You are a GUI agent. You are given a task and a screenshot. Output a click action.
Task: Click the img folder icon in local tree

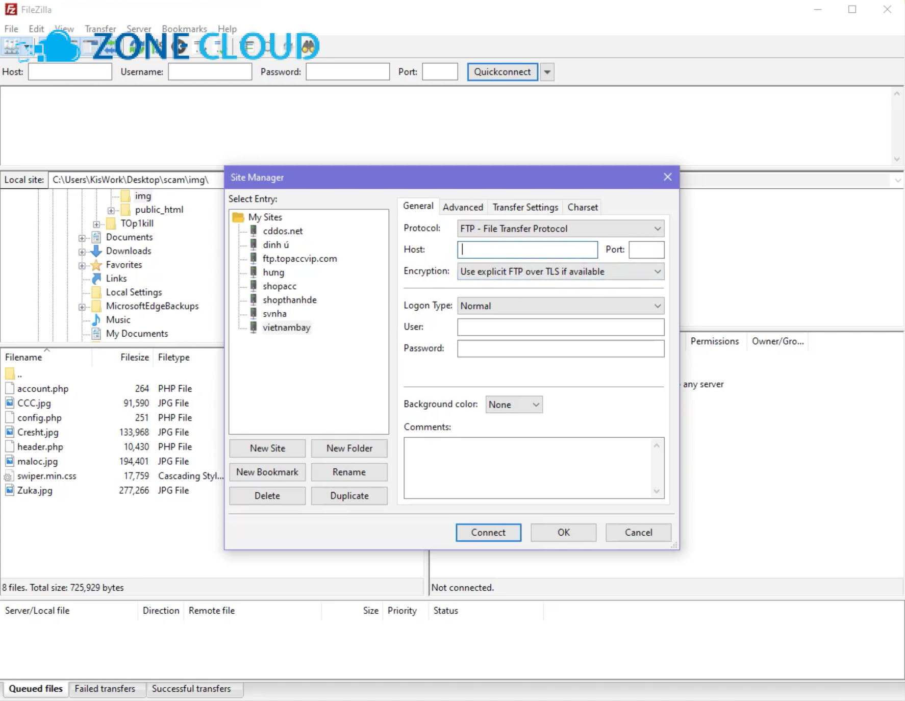point(125,196)
